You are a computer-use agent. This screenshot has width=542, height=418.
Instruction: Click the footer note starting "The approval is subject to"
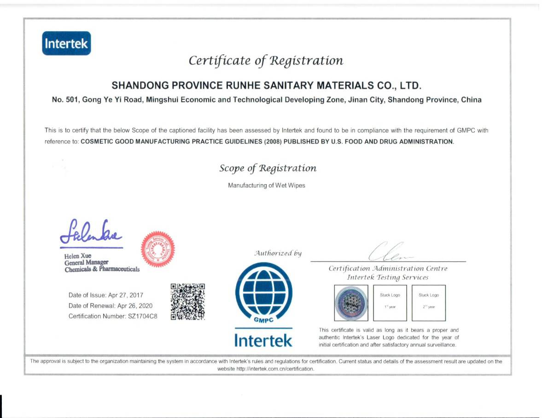point(266,365)
